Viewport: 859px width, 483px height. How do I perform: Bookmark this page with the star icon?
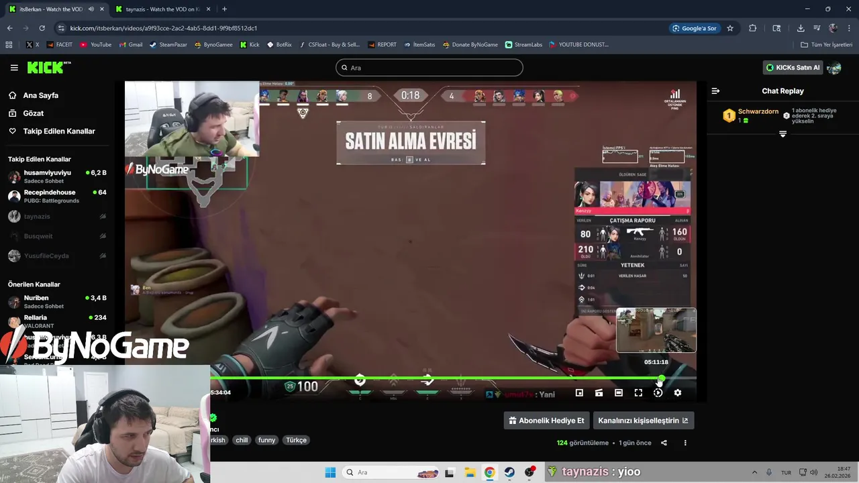(x=730, y=28)
